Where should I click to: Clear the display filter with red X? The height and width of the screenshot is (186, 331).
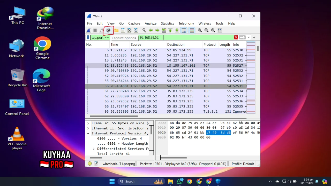[236, 37]
